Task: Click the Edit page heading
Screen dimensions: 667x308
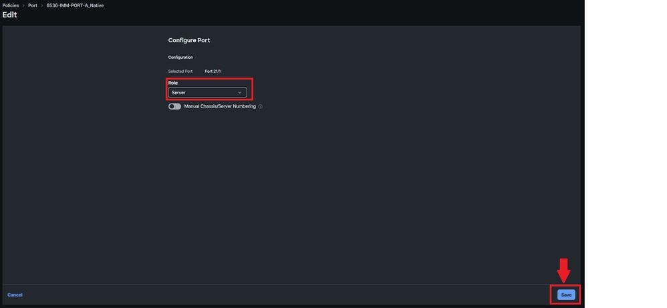Action: [10, 15]
